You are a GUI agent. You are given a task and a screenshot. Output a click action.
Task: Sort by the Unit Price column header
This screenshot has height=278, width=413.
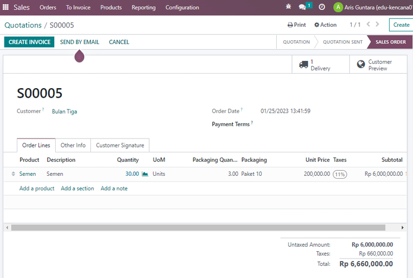(318, 160)
